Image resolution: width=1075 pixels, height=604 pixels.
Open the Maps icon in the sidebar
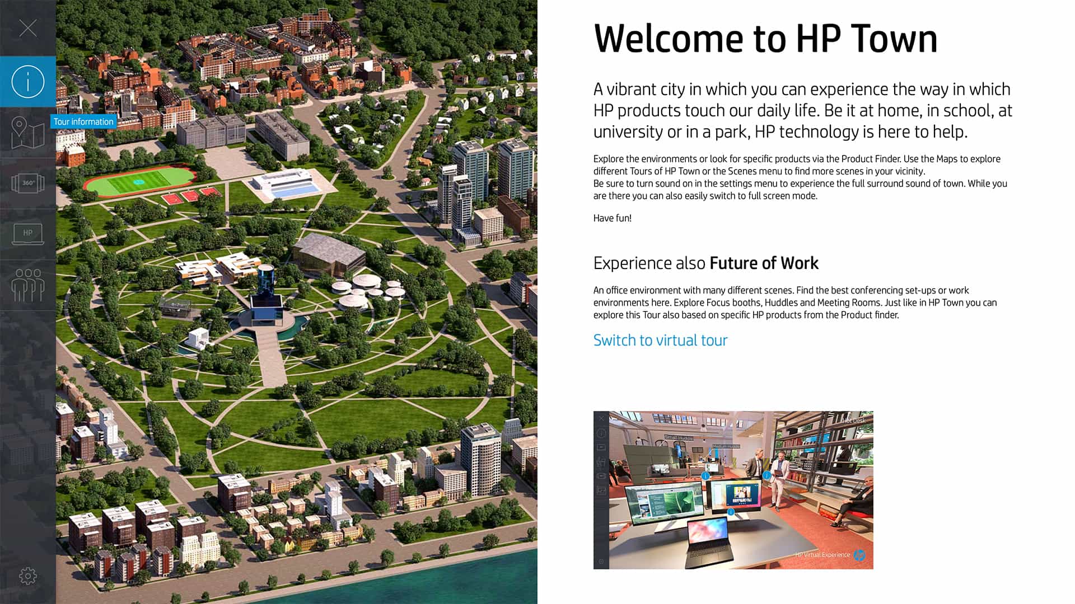[x=27, y=133]
